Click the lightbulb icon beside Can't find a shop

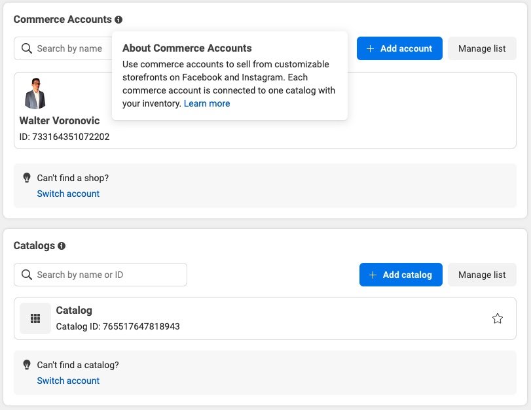pos(27,178)
